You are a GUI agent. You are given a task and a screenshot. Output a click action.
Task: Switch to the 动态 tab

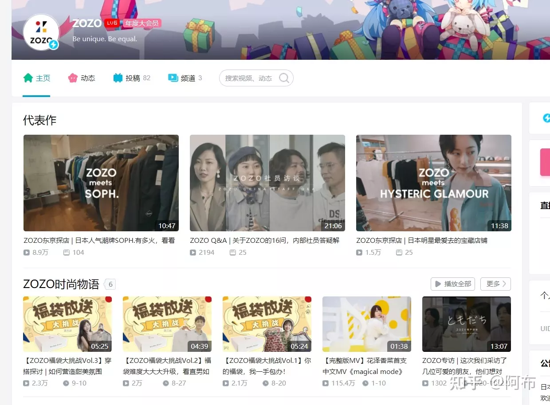pyautogui.click(x=81, y=78)
